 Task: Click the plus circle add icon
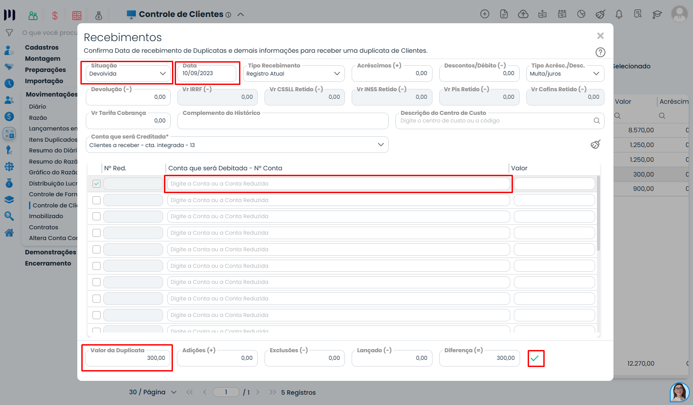[x=485, y=14]
